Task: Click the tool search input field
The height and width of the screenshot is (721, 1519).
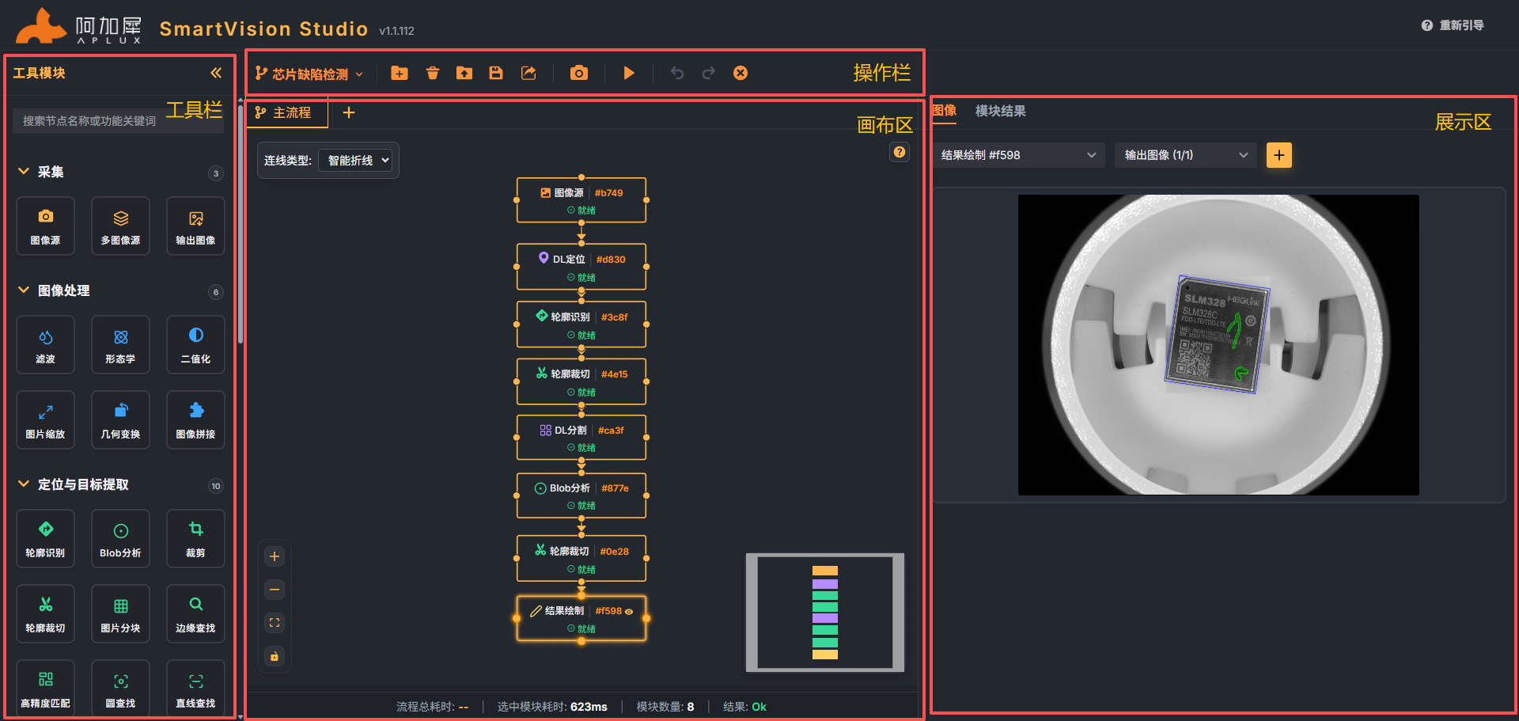Action: click(118, 121)
